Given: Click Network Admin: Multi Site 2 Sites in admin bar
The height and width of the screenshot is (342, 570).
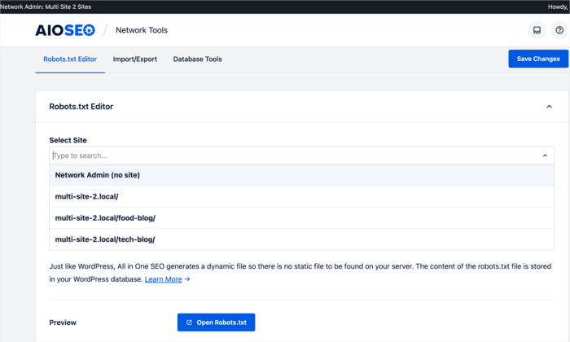Looking at the screenshot, I should click(46, 7).
